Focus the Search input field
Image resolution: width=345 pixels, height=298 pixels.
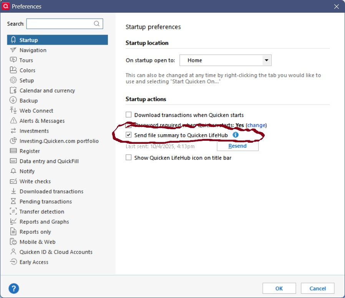click(65, 23)
